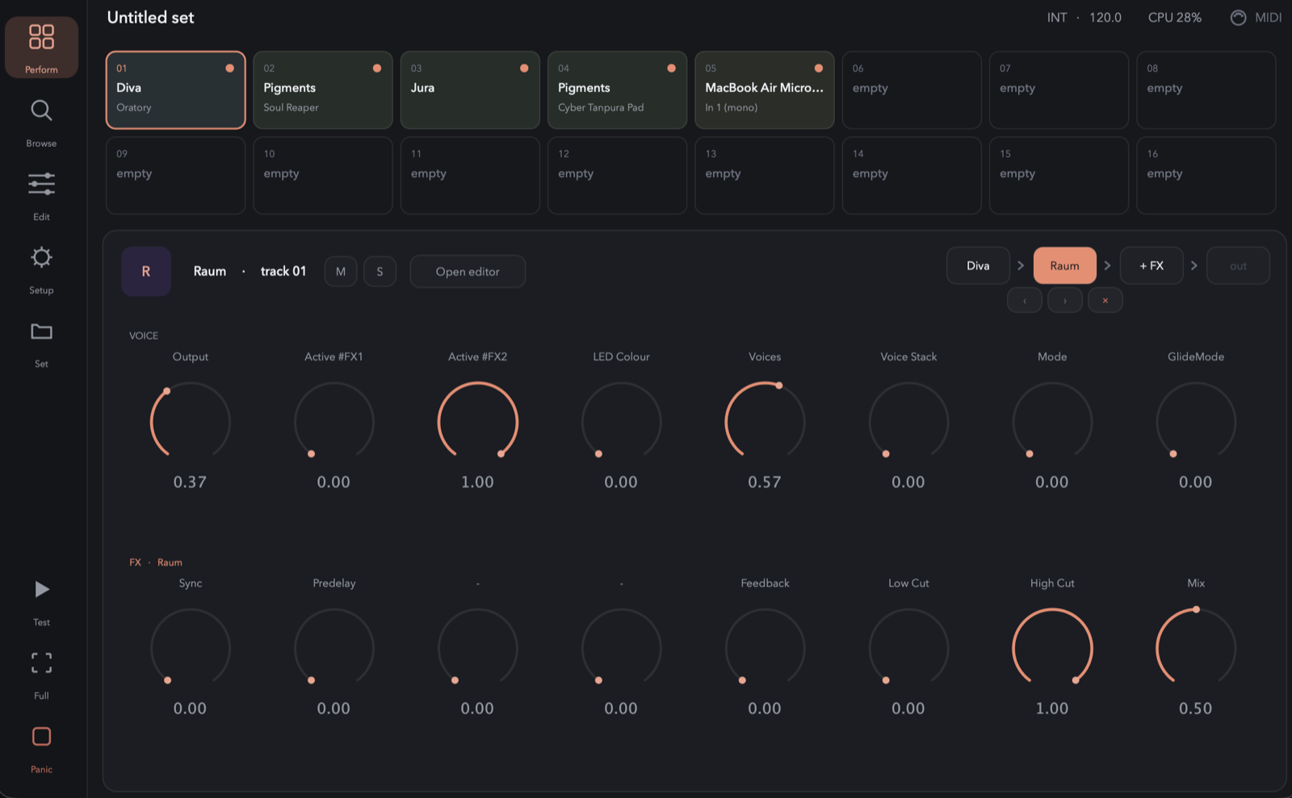Image resolution: width=1292 pixels, height=798 pixels.
Task: Open the Browse search panel
Action: (41, 123)
